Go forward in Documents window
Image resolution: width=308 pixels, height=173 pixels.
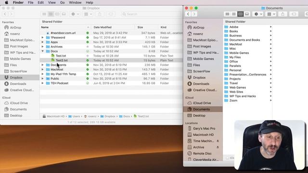coord(194,14)
